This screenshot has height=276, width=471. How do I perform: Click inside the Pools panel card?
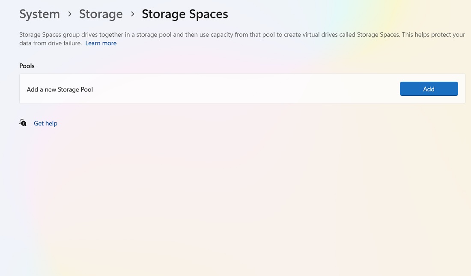(x=214, y=89)
